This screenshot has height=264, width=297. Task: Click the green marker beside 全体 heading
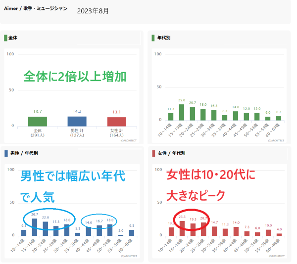5,38
